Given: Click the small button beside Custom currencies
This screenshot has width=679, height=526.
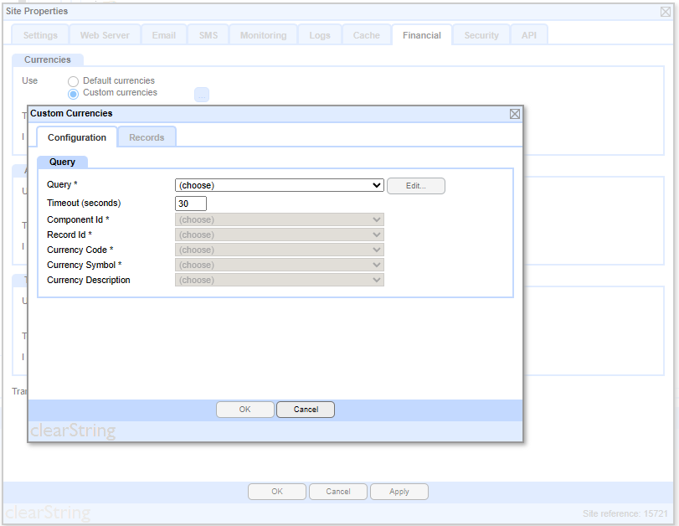Looking at the screenshot, I should pyautogui.click(x=202, y=95).
